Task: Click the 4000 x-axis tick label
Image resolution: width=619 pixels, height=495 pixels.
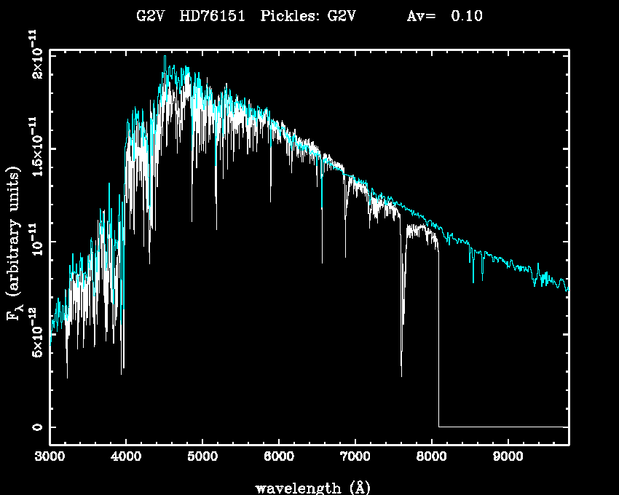Action: click(x=126, y=457)
